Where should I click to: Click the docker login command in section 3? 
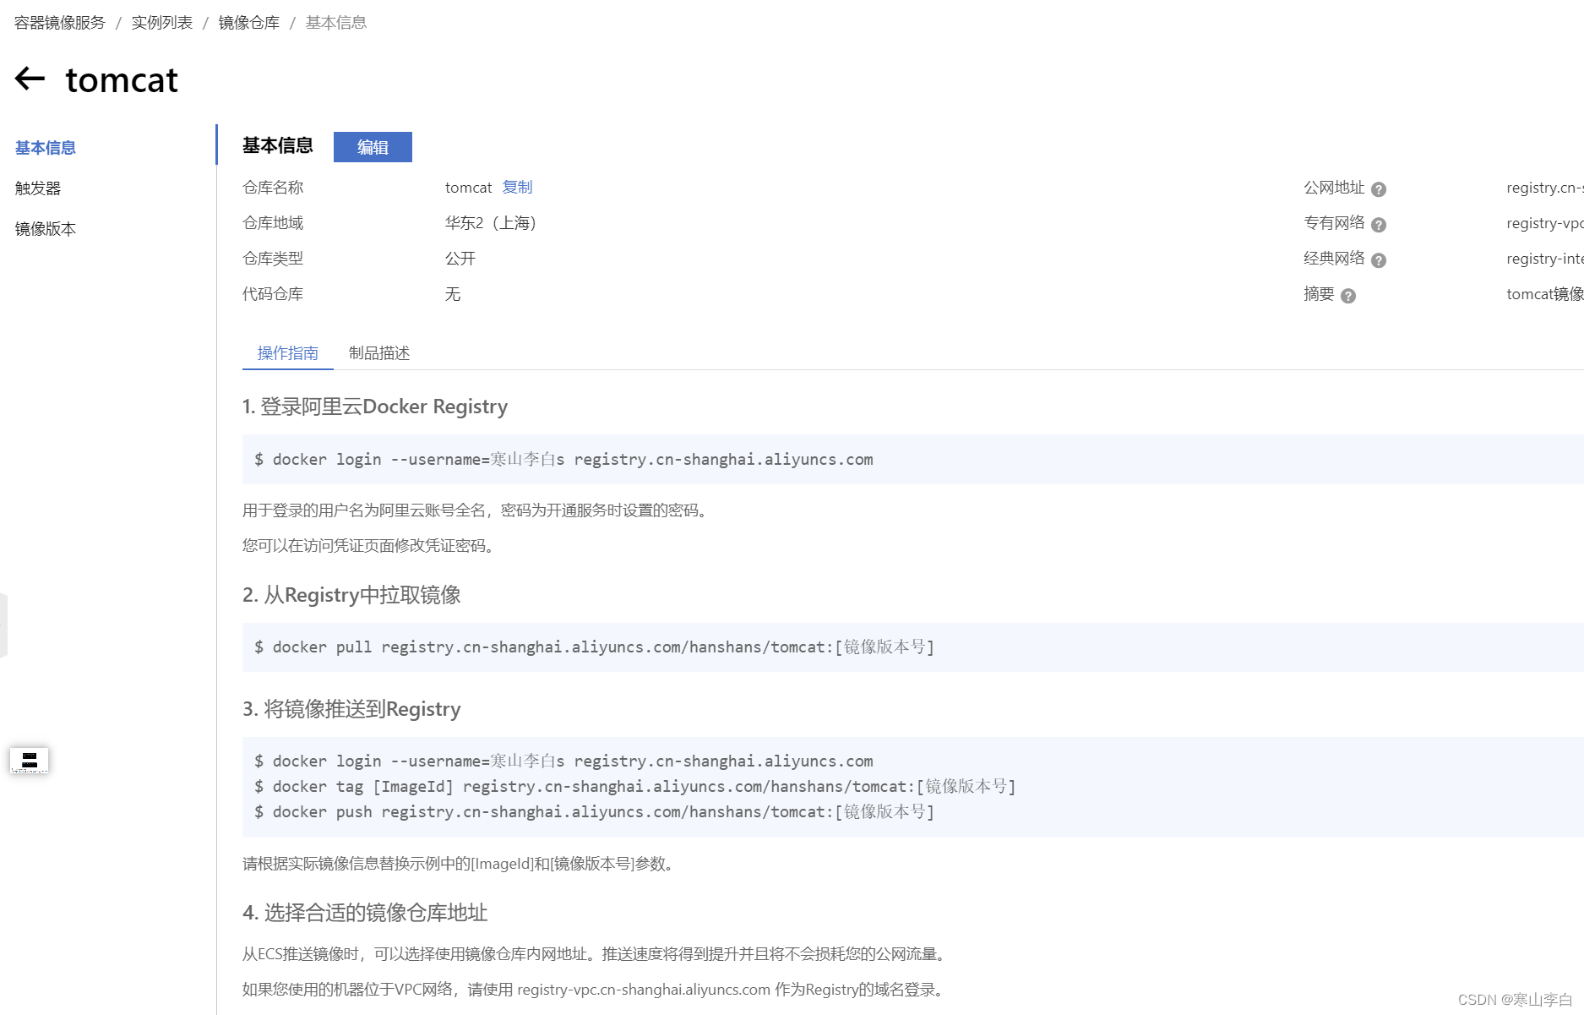coord(563,761)
